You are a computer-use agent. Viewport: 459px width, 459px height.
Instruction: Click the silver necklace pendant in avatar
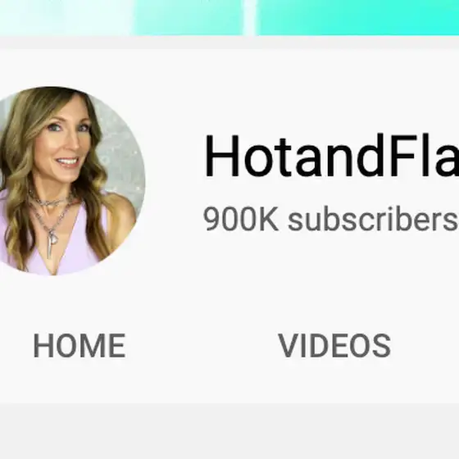tap(52, 242)
